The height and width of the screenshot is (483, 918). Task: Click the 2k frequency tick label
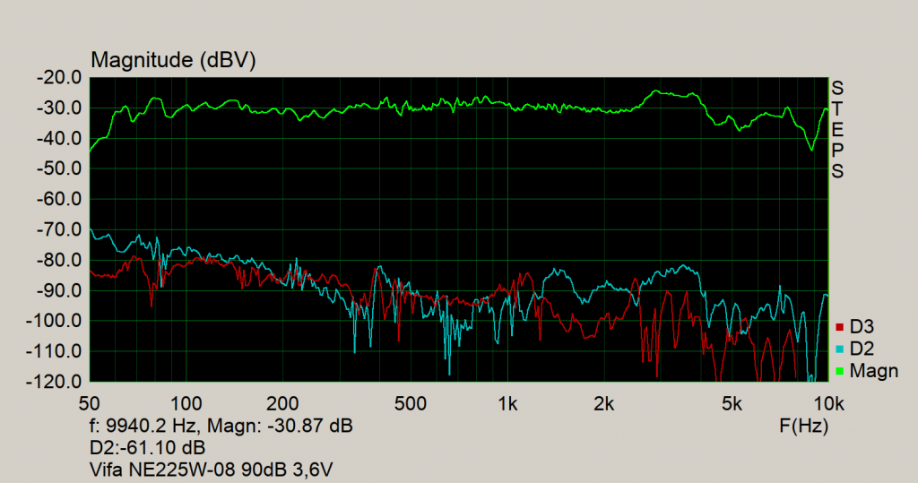coord(603,403)
